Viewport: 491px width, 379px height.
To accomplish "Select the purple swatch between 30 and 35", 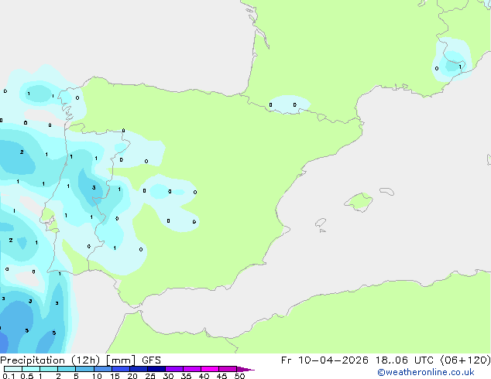I will tap(174, 369).
